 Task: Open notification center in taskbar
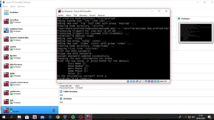point(209,117)
